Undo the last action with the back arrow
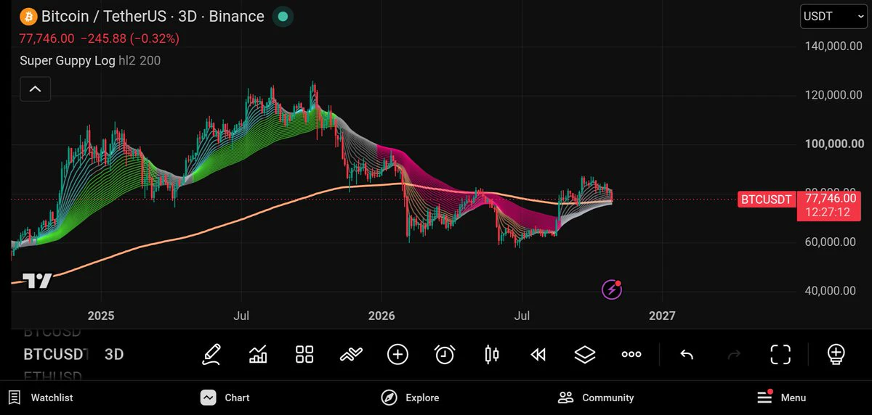Screen dimensions: 872x415 point(687,354)
